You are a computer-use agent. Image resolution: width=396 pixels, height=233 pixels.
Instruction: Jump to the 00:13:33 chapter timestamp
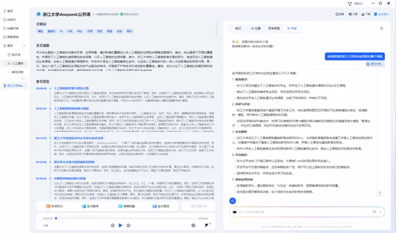41,138
